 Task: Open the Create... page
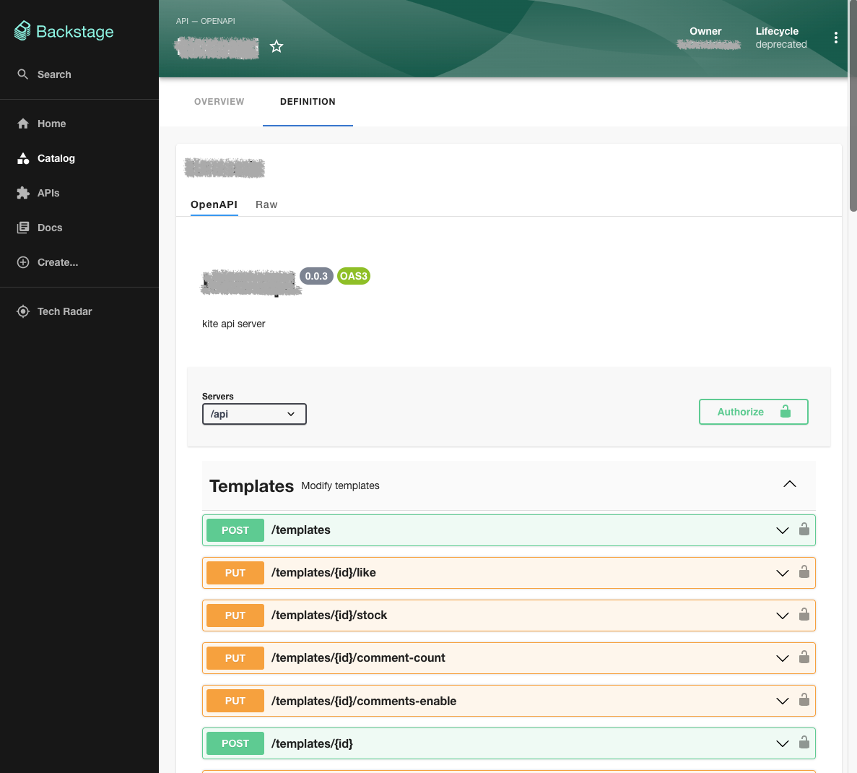point(48,262)
